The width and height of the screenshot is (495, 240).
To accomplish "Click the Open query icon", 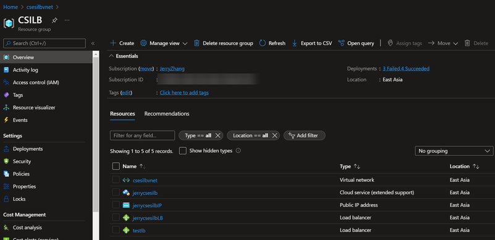I will pyautogui.click(x=341, y=43).
